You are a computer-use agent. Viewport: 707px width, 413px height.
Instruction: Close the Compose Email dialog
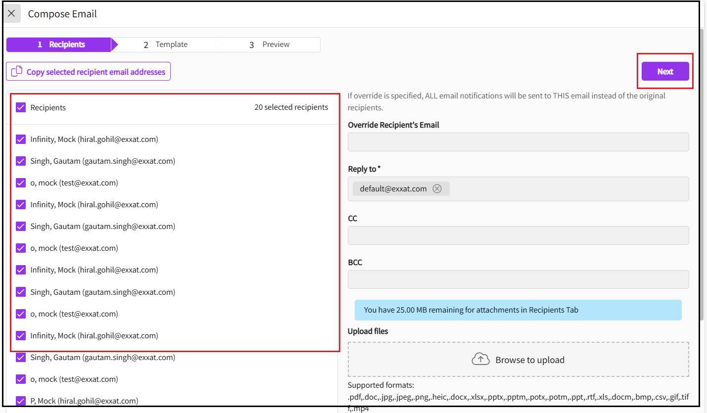click(x=11, y=13)
